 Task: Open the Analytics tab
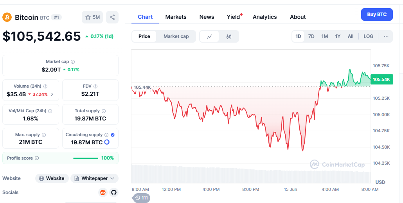[x=264, y=17]
